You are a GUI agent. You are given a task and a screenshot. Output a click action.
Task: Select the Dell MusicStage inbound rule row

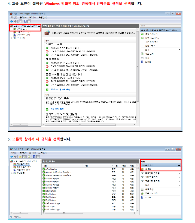[x=89, y=203]
